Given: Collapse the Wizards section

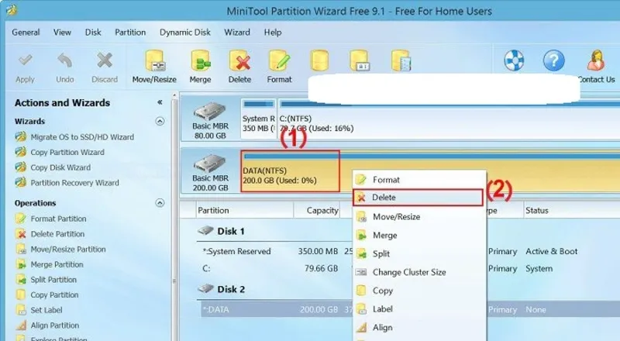Looking at the screenshot, I should [160, 121].
